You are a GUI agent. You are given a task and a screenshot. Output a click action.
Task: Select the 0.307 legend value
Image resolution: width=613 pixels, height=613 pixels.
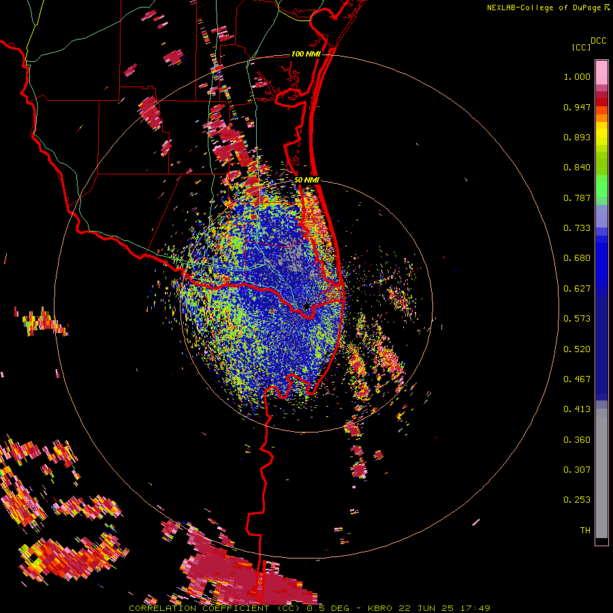pos(577,470)
